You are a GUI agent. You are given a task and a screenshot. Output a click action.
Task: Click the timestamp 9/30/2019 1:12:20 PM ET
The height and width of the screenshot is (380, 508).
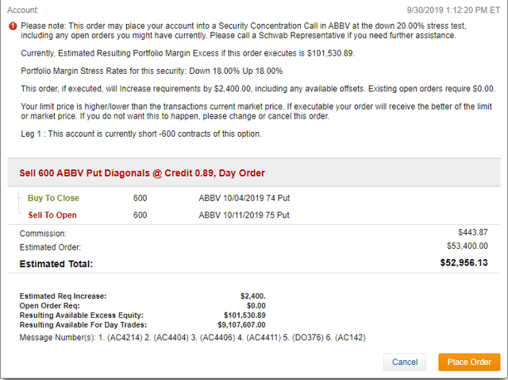pyautogui.click(x=453, y=10)
